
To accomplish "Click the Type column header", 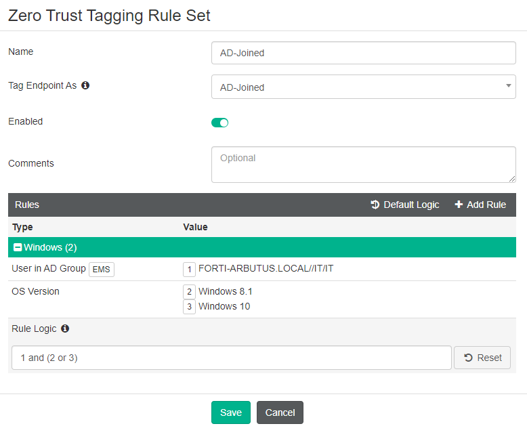I will tap(22, 227).
